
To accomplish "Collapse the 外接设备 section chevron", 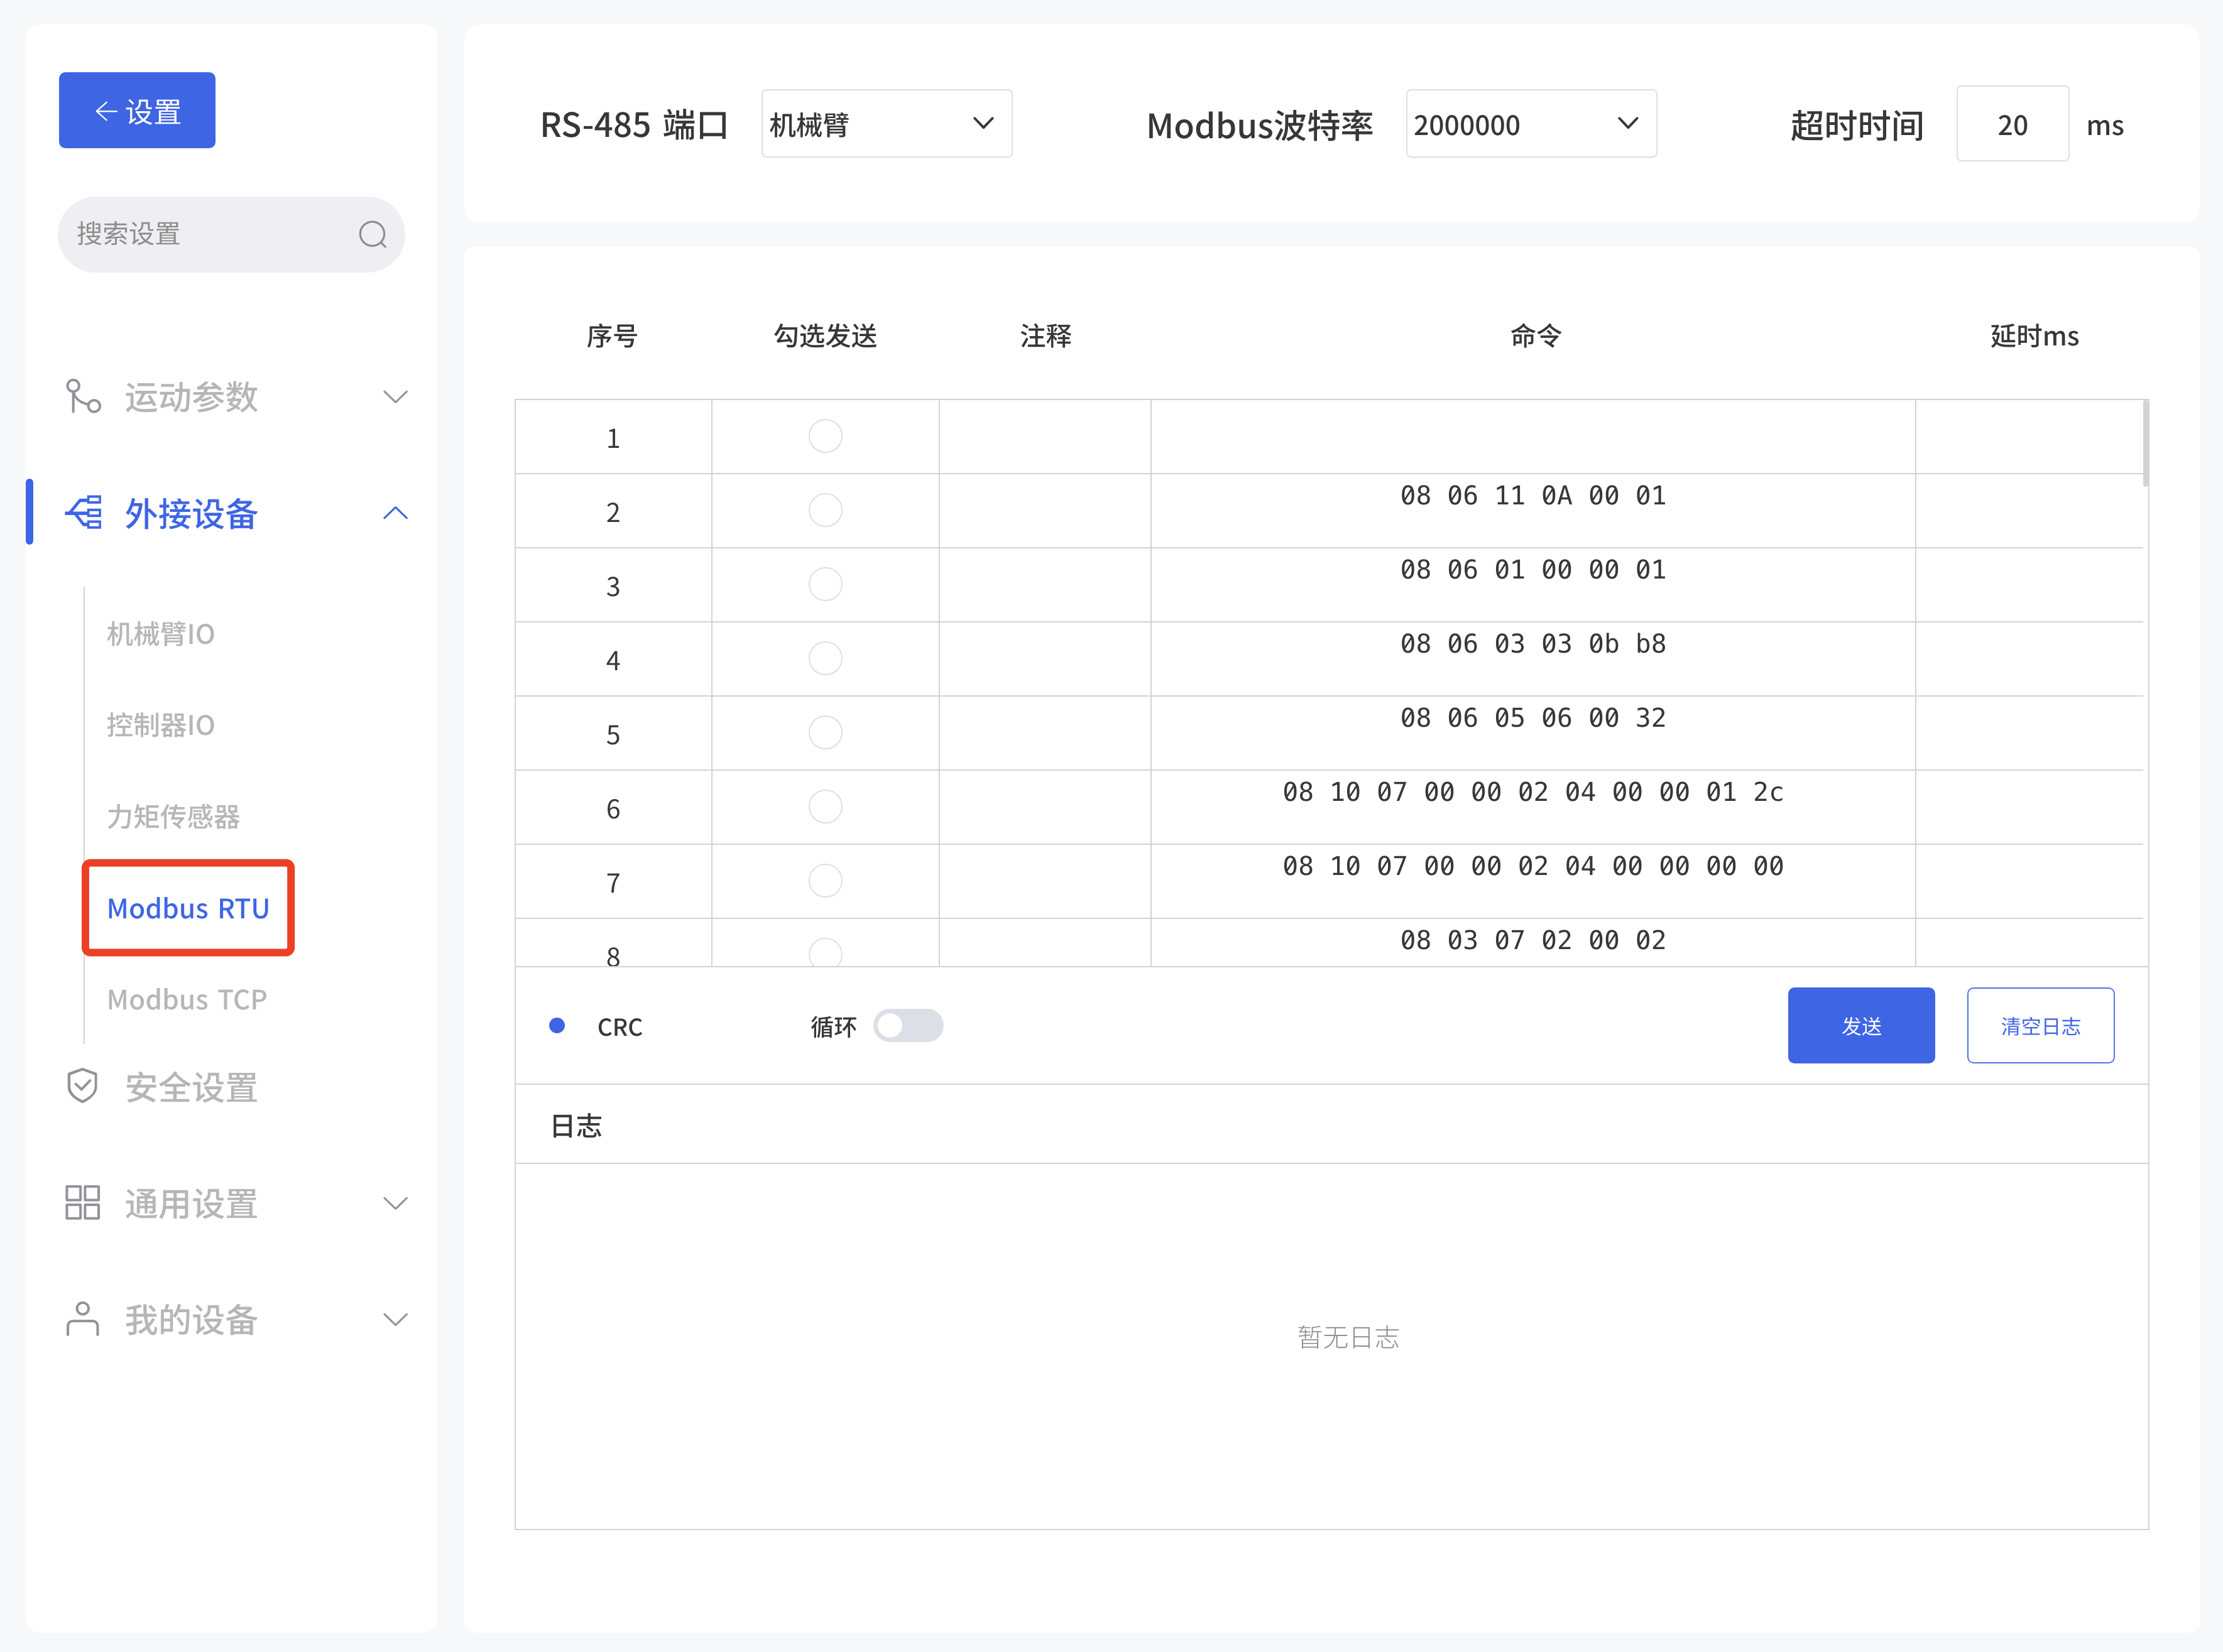I will point(395,513).
